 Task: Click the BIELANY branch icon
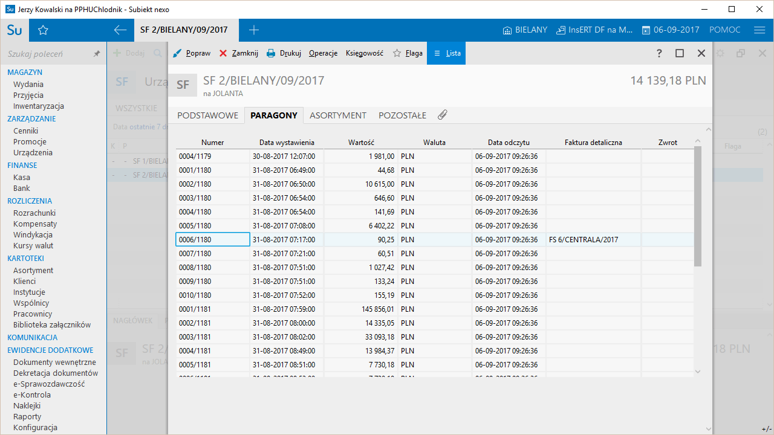507,30
